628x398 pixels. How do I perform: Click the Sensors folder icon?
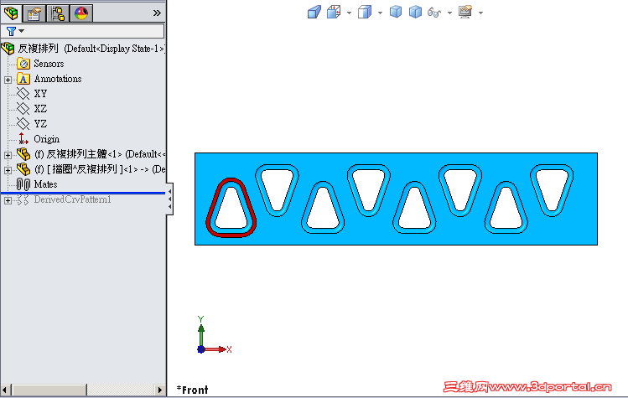pos(23,64)
